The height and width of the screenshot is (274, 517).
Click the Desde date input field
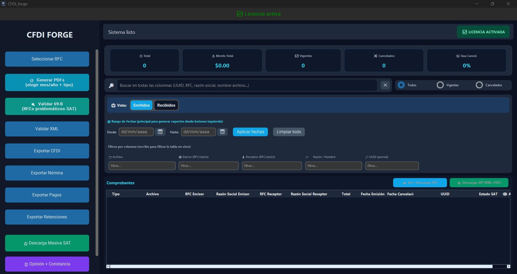[136, 132]
